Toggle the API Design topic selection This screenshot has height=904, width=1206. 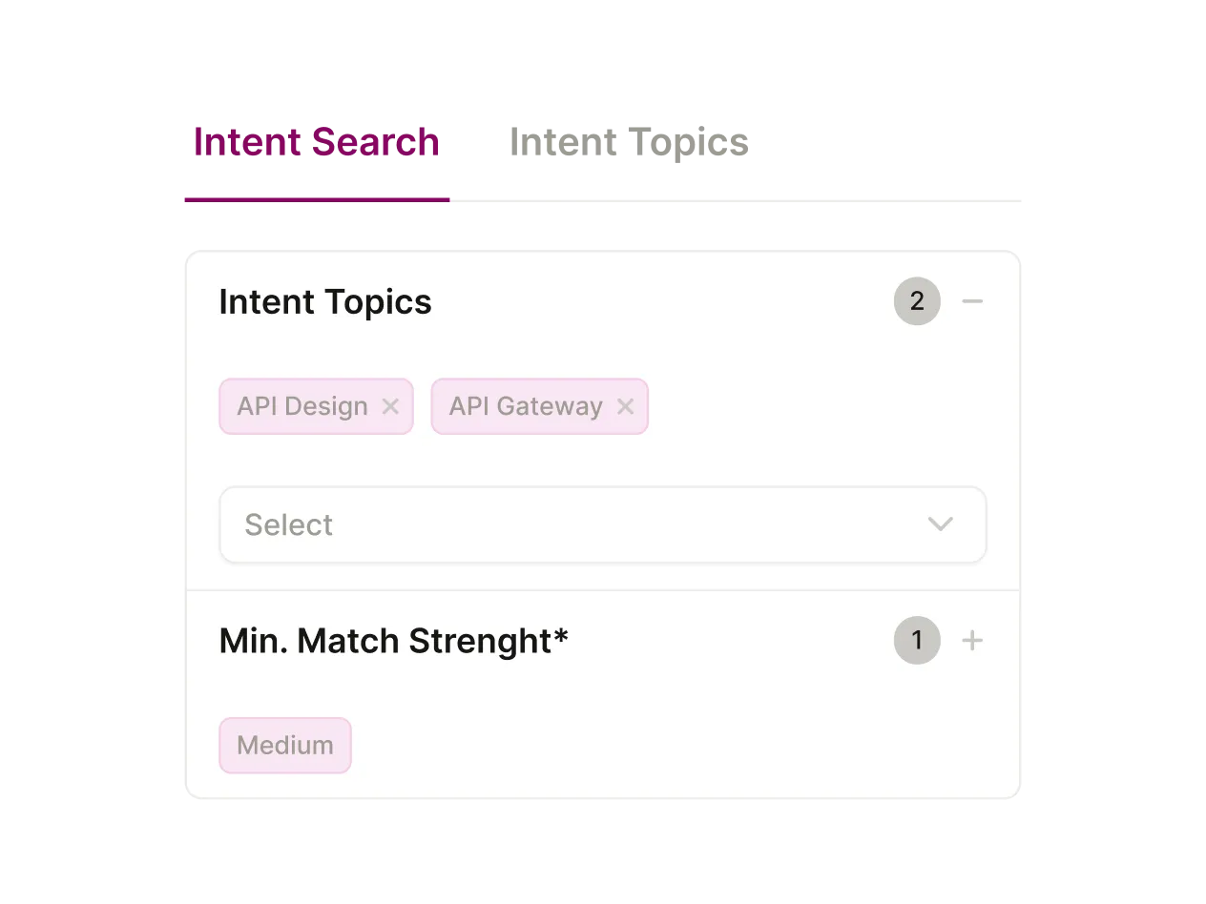click(301, 406)
